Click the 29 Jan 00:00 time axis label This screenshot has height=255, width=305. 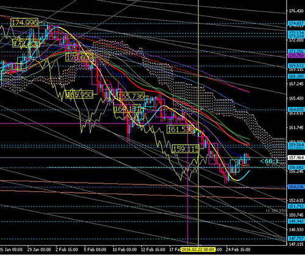pos(39,250)
